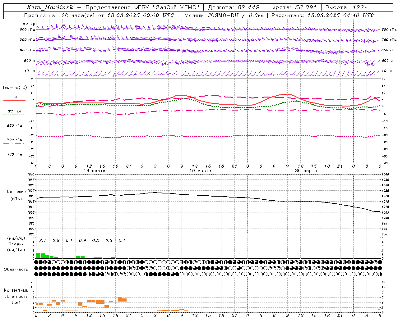Click the wind section's left 10 м label
This screenshot has width=398, height=318.
30,71
